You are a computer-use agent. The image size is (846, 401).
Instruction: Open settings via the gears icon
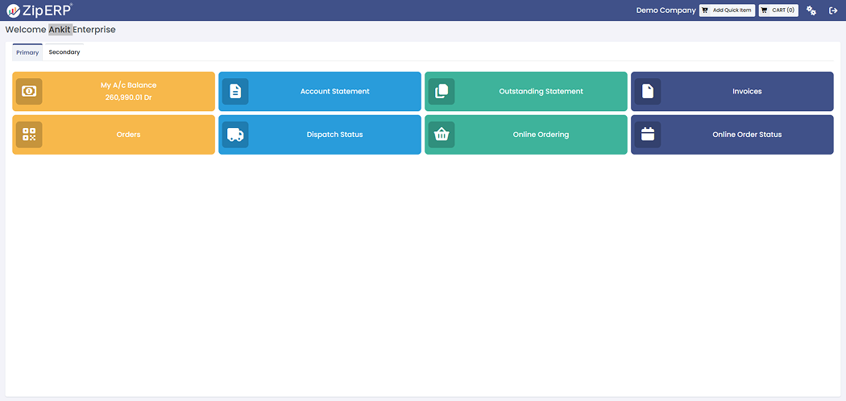pos(811,10)
